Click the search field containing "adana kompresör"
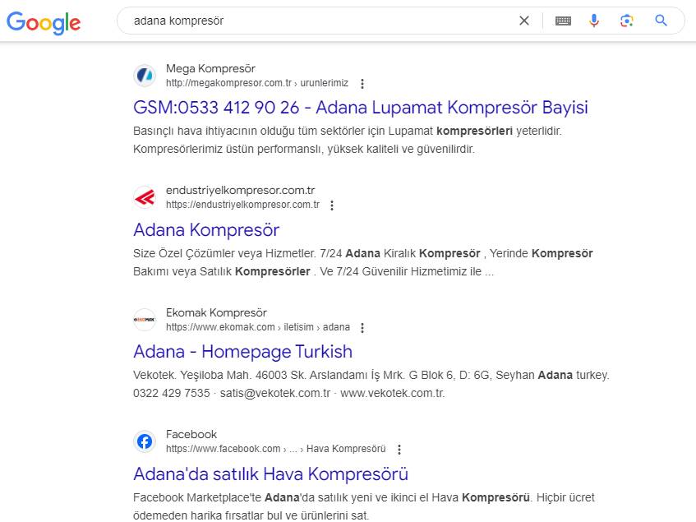The image size is (696, 522). 320,21
